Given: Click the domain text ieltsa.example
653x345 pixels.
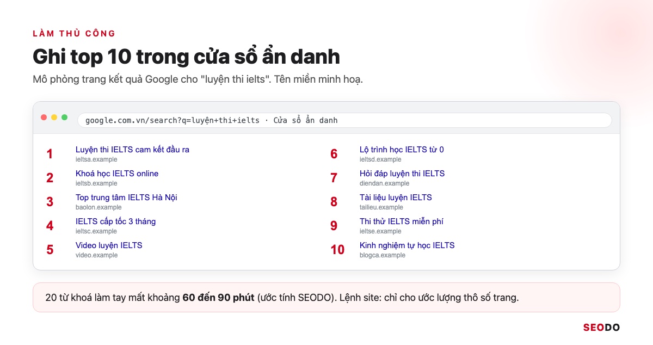Looking at the screenshot, I should point(96,159).
